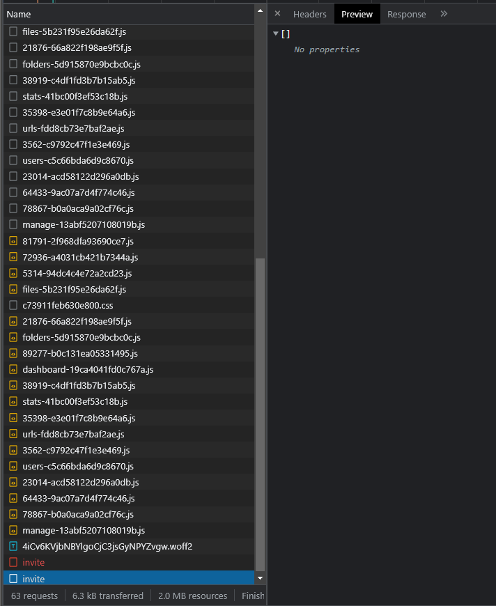This screenshot has width=496, height=606.
Task: Click script icon beside 89277-b0c131ea05331495.js
Action: pos(13,353)
